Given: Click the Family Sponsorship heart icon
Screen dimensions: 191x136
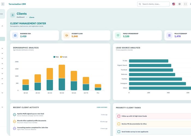Looking at the screenshot, I should pos(118,35).
